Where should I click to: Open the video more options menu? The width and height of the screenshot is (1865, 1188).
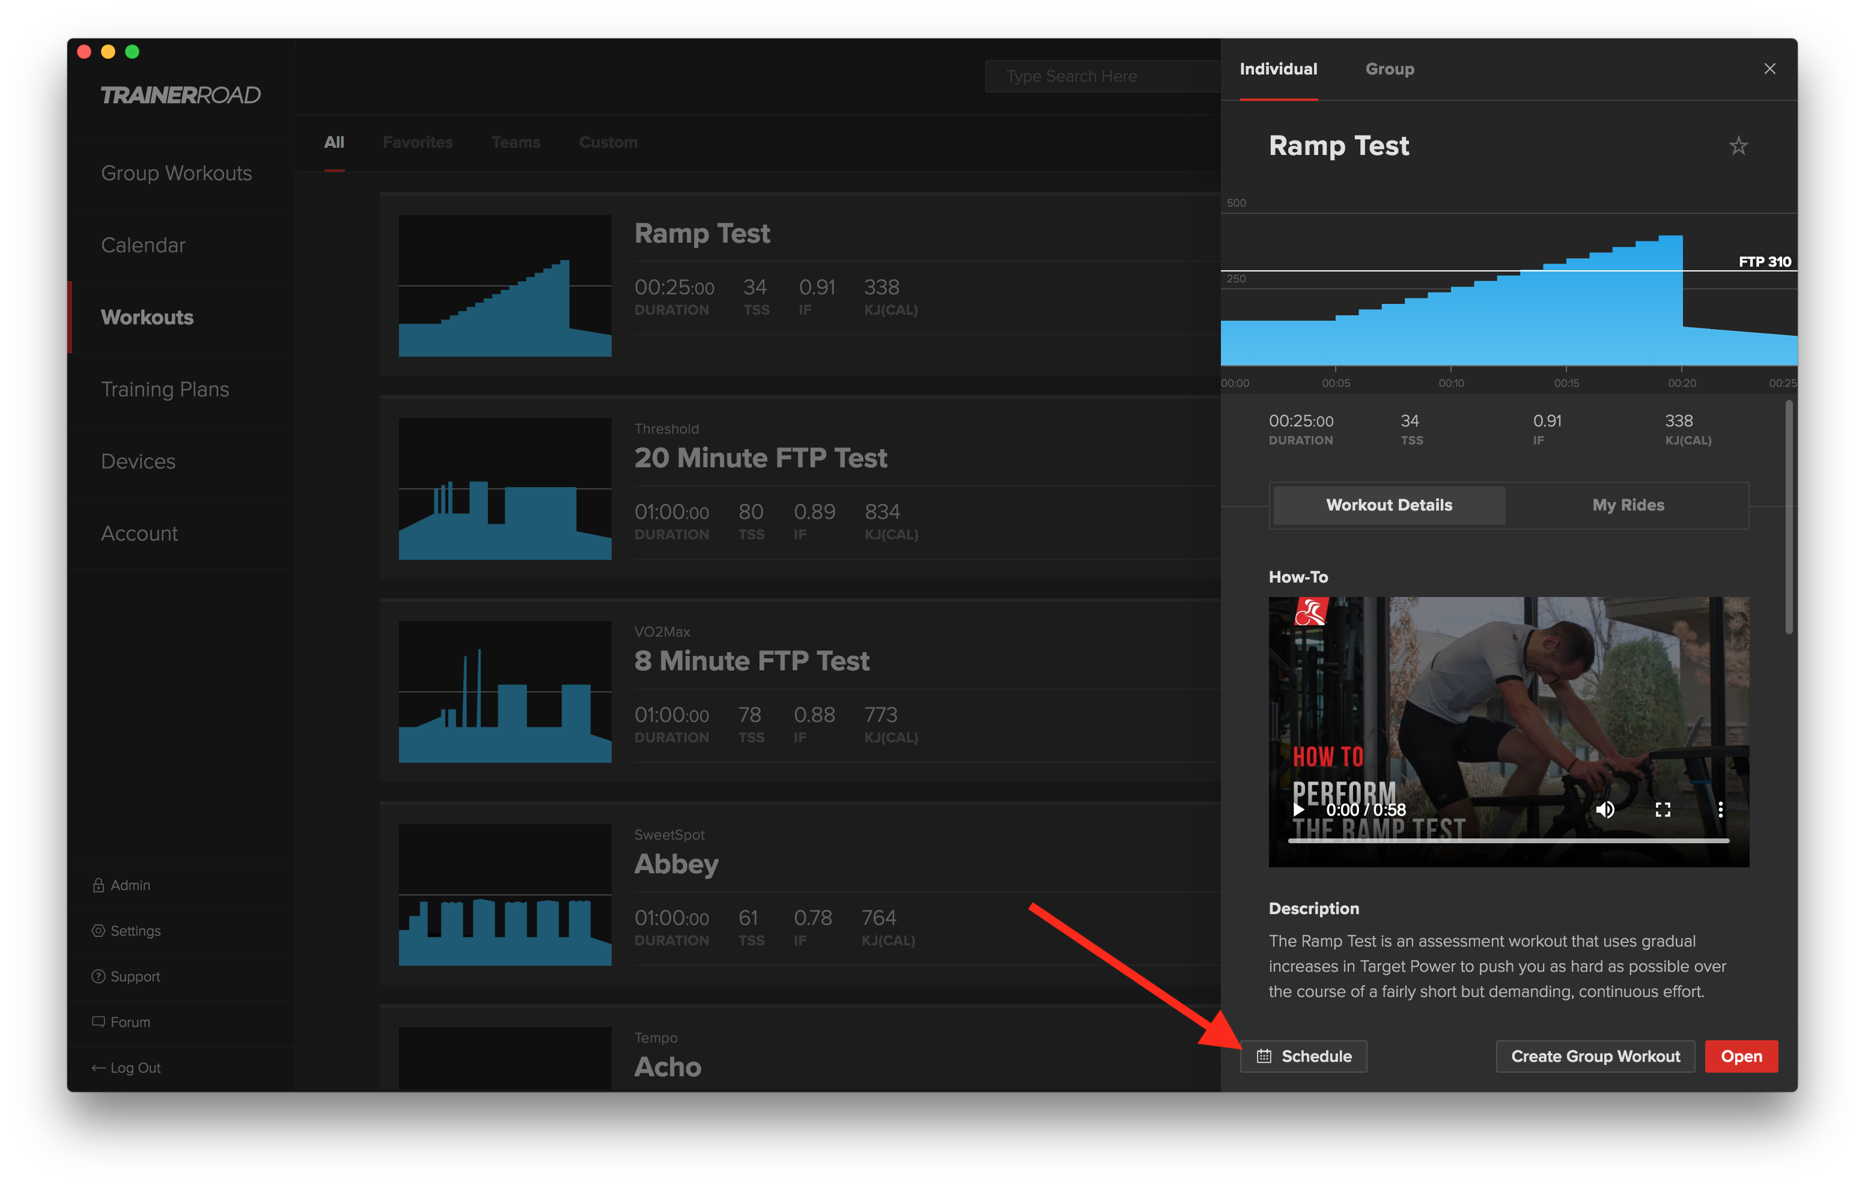click(1720, 809)
